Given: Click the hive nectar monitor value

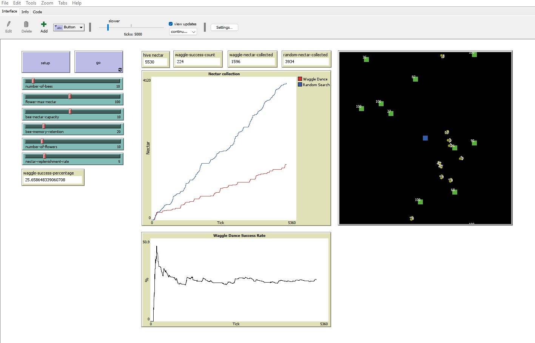Looking at the screenshot, I should [x=155, y=62].
